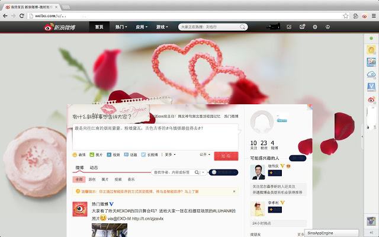Collapse the right sidebar with the arrow handle
The width and height of the screenshot is (379, 237).
(x=362, y=137)
